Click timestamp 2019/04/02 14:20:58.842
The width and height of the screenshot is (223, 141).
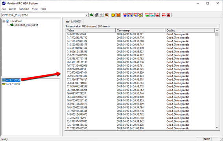pos(130,121)
